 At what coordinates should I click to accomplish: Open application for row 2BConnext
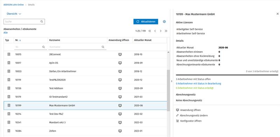pyautogui.click(x=120, y=54)
